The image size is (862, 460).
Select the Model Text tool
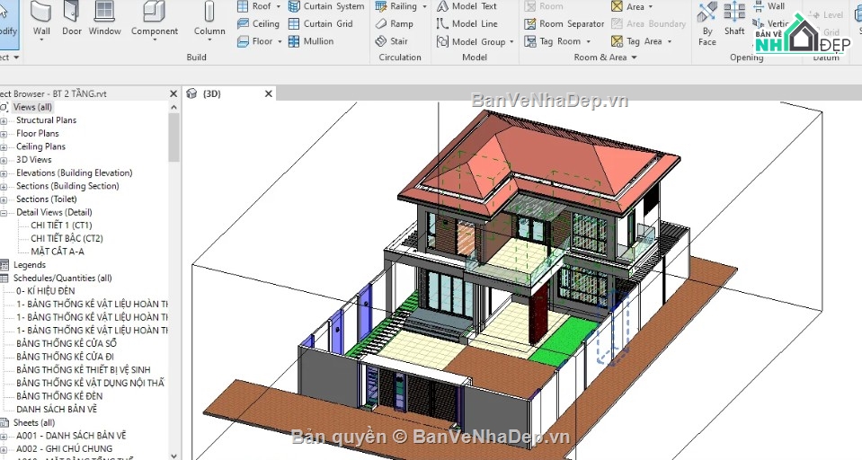[x=467, y=6]
